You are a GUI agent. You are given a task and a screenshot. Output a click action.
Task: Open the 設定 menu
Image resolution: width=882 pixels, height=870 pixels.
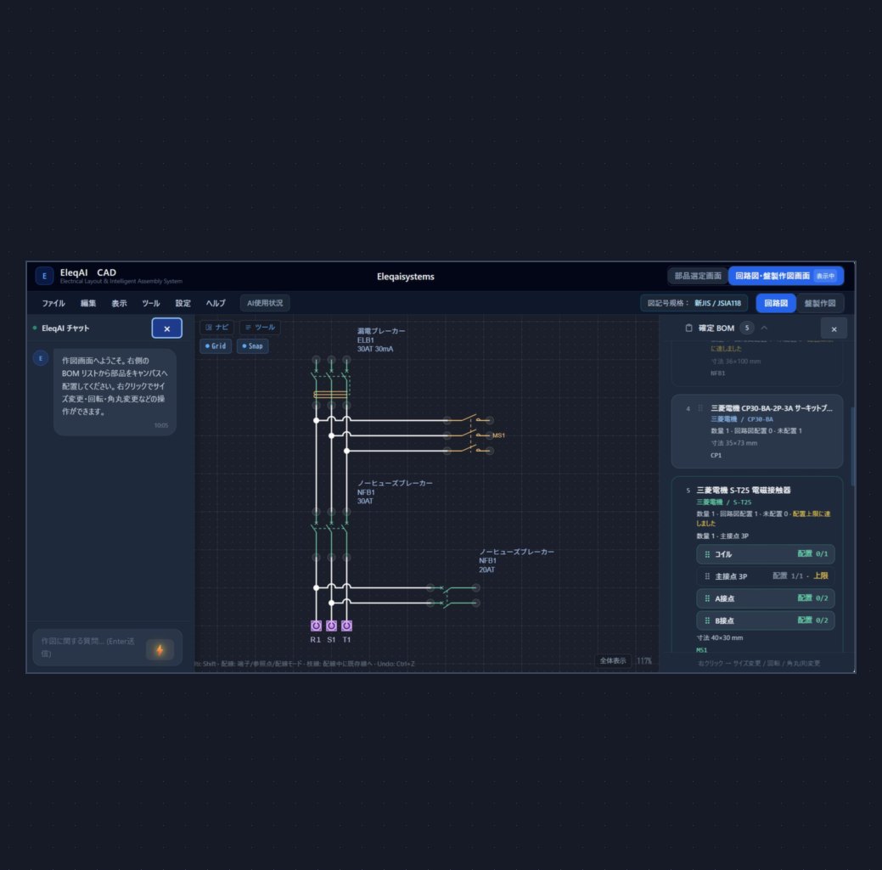[183, 303]
